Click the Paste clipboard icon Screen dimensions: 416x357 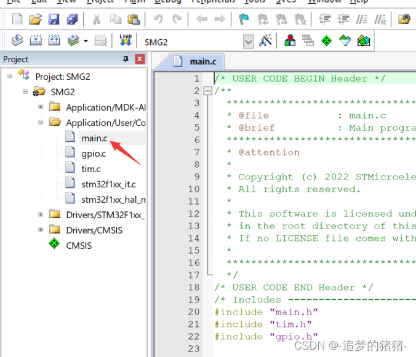(134, 19)
